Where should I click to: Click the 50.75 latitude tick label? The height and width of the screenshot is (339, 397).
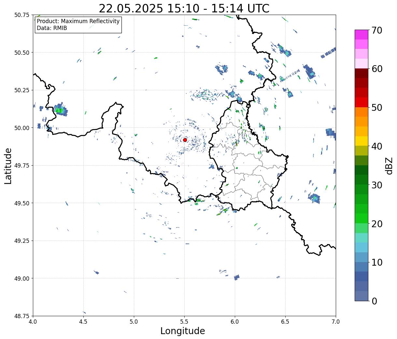pos(22,15)
